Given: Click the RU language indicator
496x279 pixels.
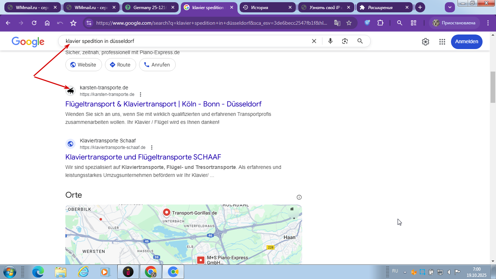Looking at the screenshot, I should point(395,271).
